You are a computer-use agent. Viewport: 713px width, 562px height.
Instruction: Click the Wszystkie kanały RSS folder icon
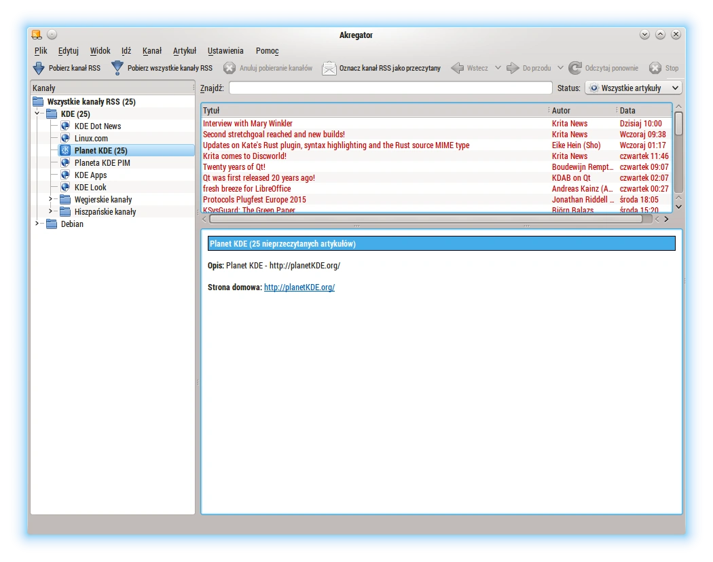[38, 101]
